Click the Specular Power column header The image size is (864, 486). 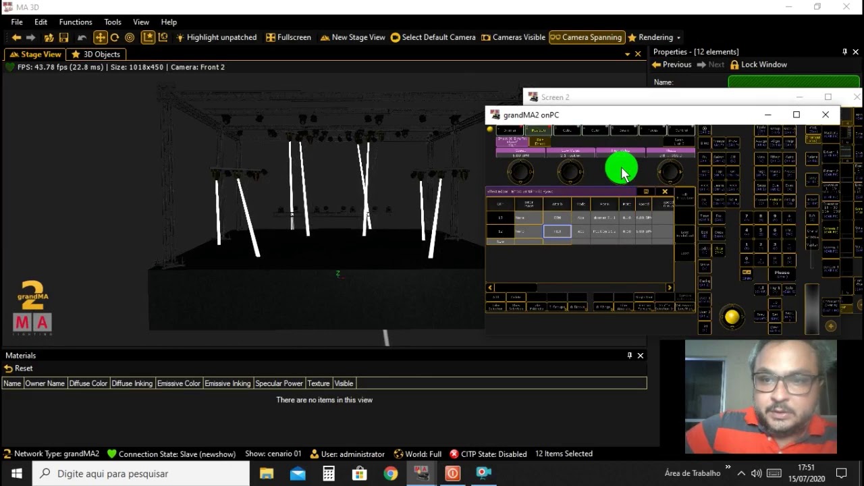click(279, 383)
